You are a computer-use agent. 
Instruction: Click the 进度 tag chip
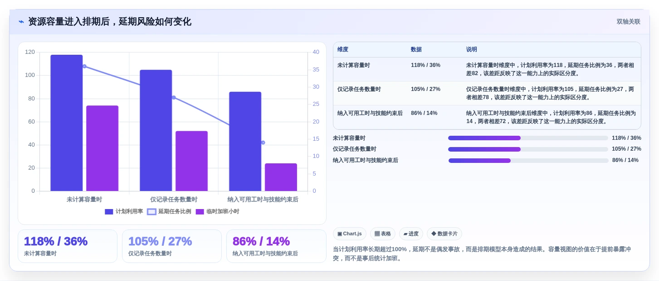411,234
